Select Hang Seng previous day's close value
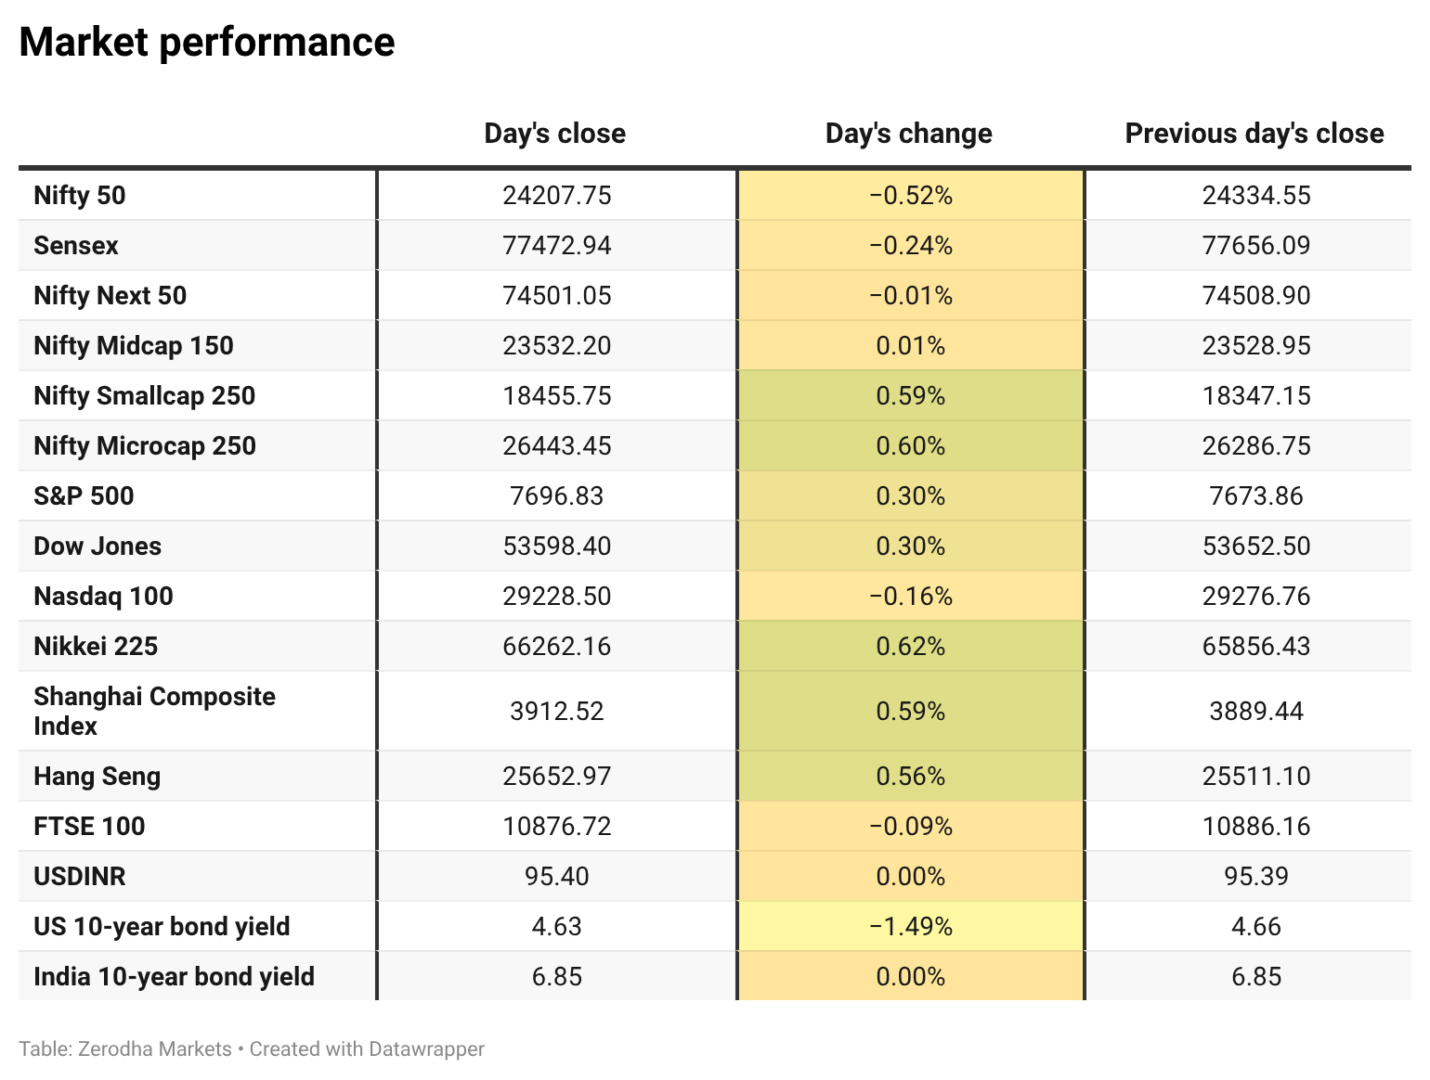1430x1080 pixels. point(1256,777)
